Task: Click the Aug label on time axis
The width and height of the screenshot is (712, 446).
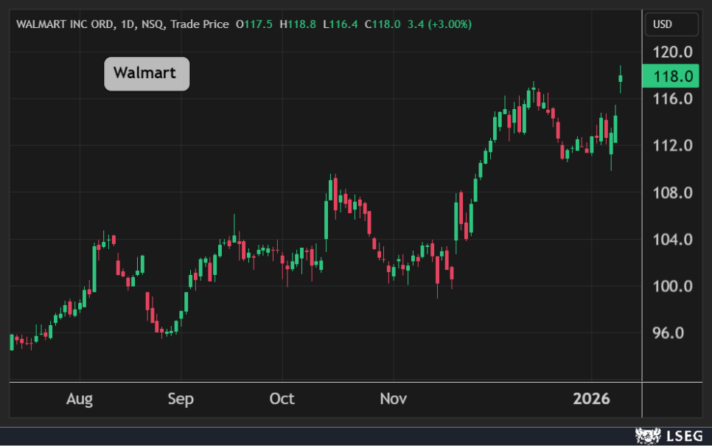Action: (x=80, y=399)
